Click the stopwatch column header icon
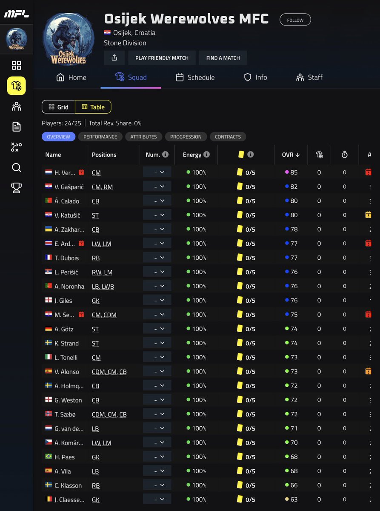Screen dimensions: 380x511 [344, 155]
